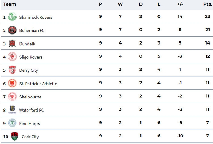Click the Sligo Rovers club crest

coord(12,57)
